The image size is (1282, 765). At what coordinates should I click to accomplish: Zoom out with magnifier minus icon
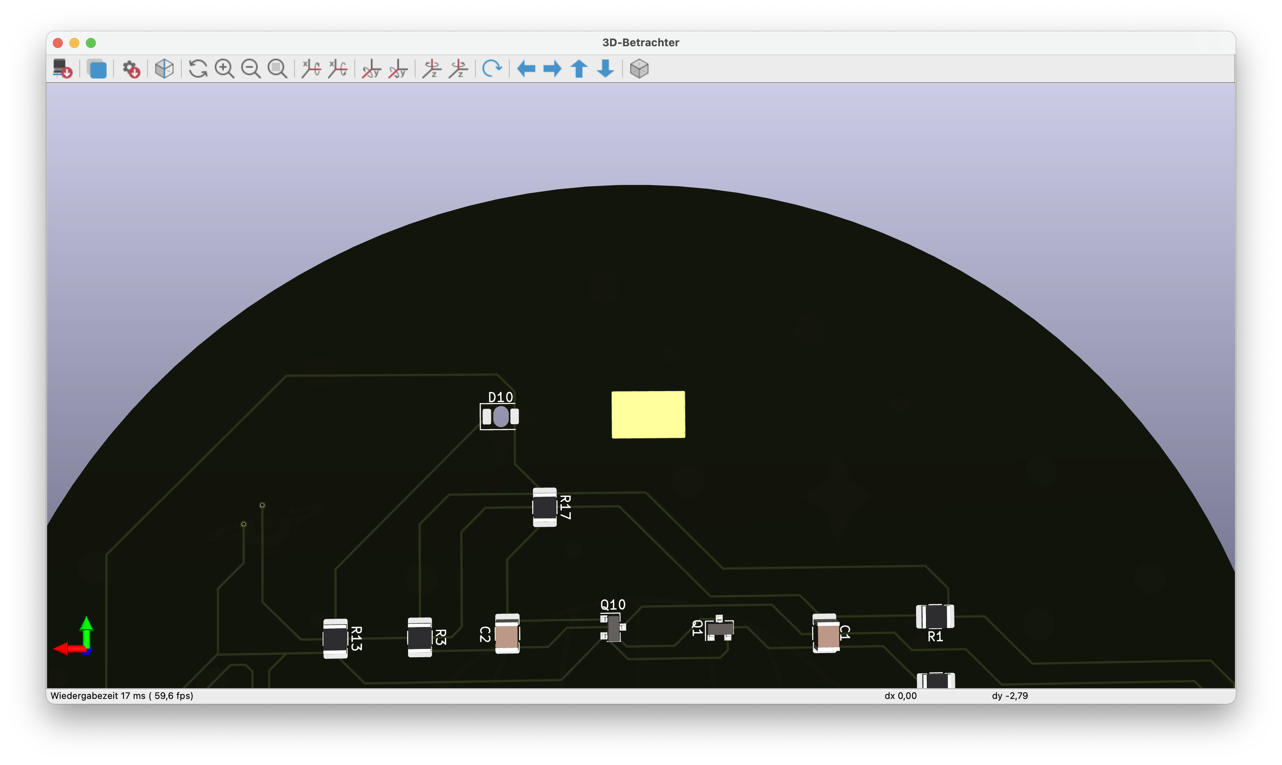click(x=251, y=69)
